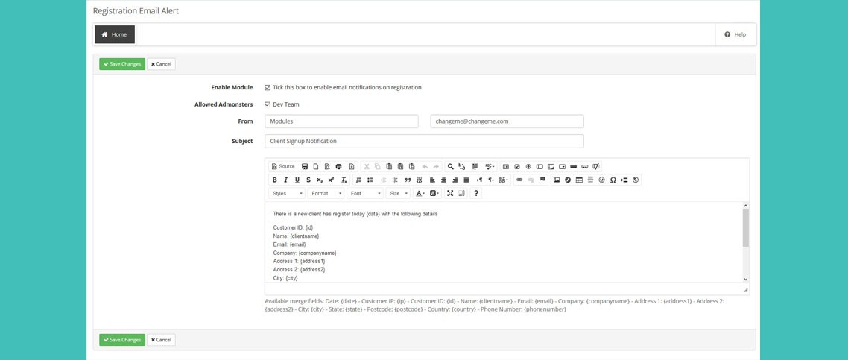Insert a smiley emoticon

click(601, 180)
